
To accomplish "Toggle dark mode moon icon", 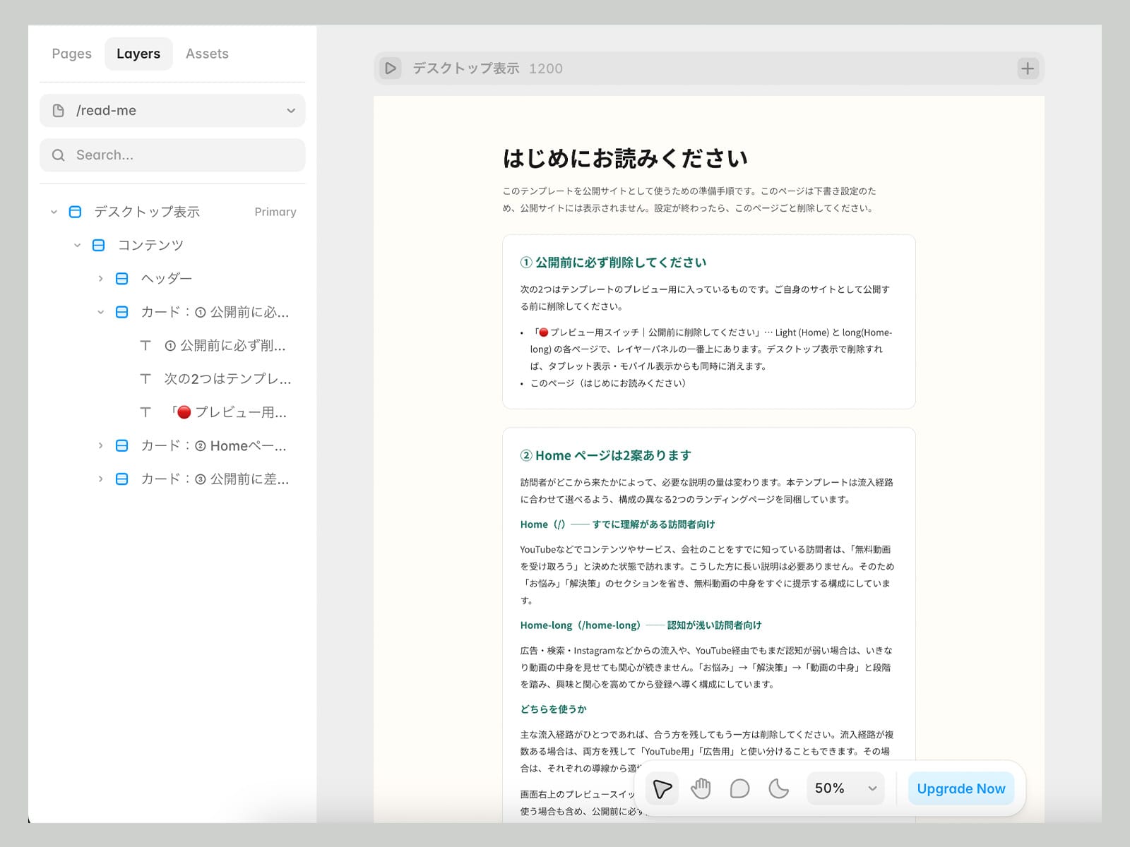I will click(778, 788).
